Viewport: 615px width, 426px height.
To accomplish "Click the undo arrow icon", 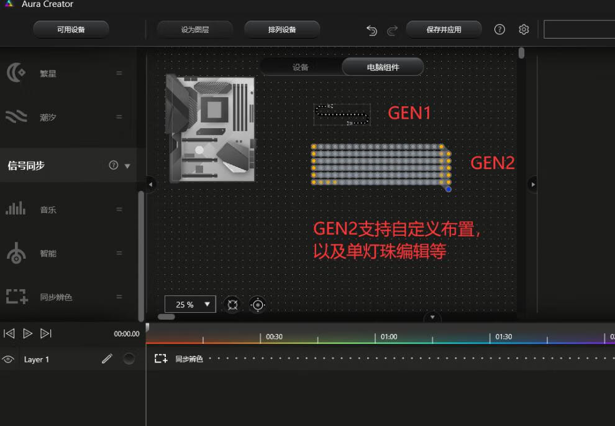I will [371, 30].
